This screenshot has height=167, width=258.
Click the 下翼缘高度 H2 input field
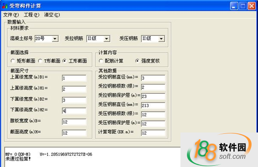(74, 111)
